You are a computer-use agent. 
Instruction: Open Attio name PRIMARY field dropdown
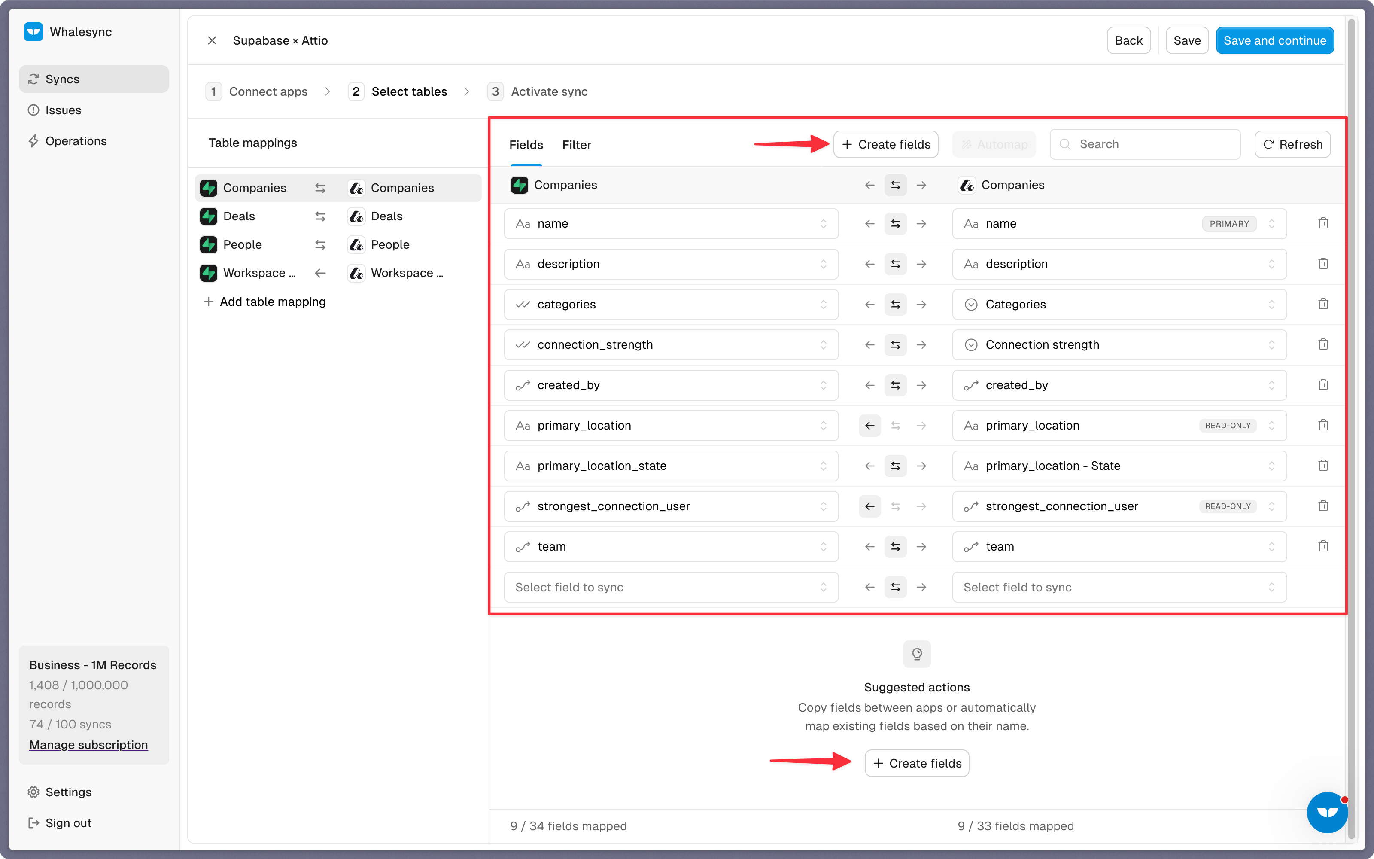click(x=1119, y=224)
